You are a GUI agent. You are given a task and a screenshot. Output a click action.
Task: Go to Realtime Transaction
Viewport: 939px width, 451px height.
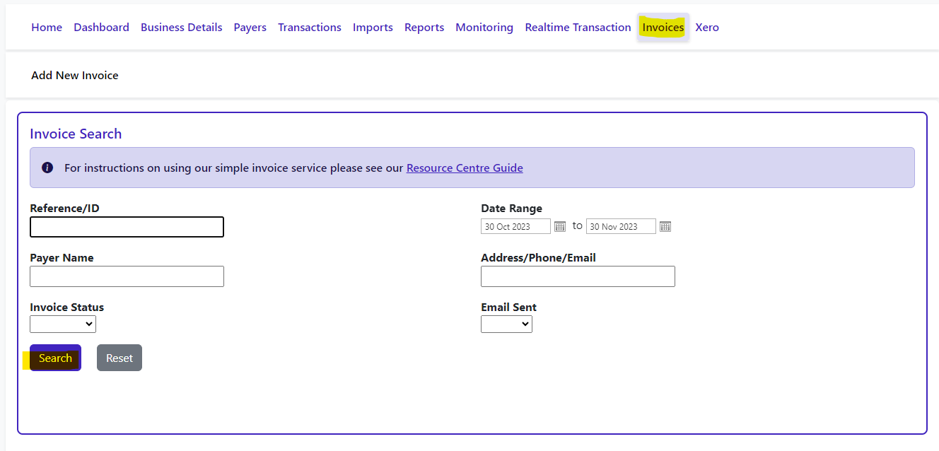(x=578, y=28)
